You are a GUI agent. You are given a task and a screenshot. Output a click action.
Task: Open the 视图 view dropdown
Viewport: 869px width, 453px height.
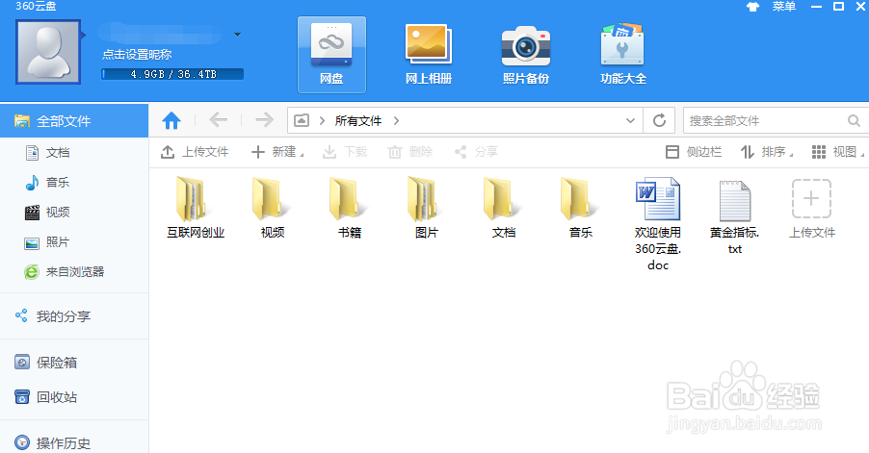(x=838, y=152)
